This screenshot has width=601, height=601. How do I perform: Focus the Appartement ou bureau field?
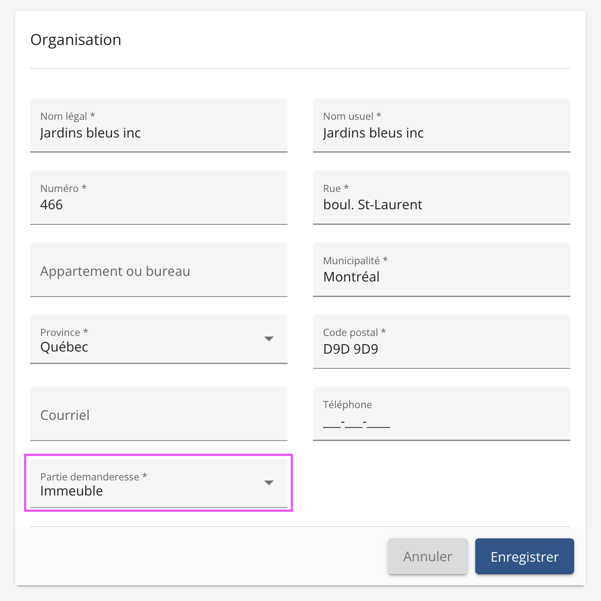158,271
